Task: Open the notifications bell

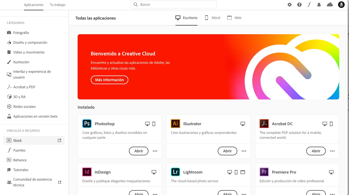Action: click(319, 5)
